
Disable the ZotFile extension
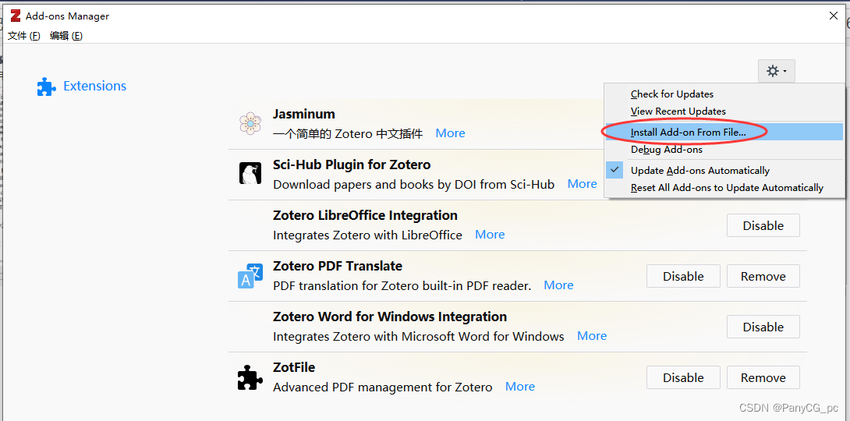point(683,377)
